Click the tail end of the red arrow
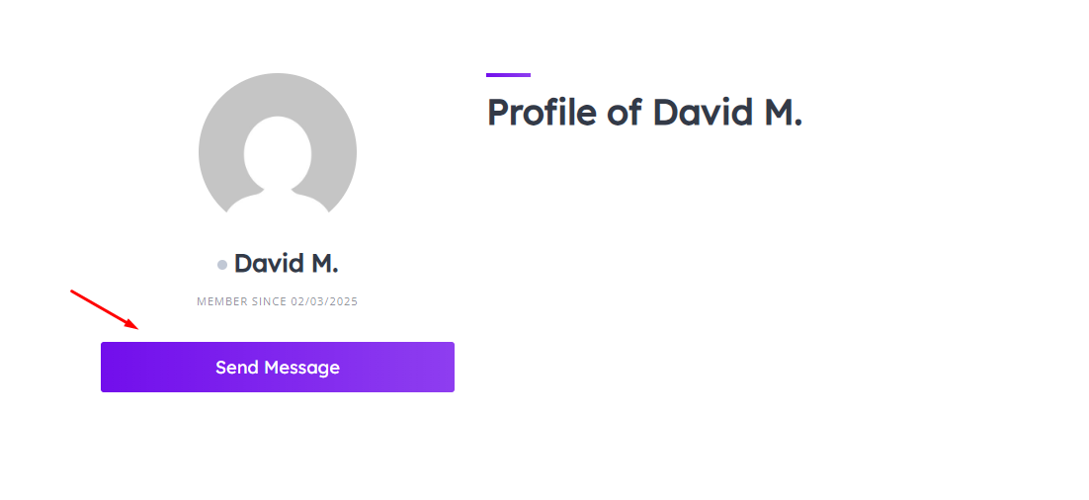The width and height of the screenshot is (1089, 500). coord(73,291)
